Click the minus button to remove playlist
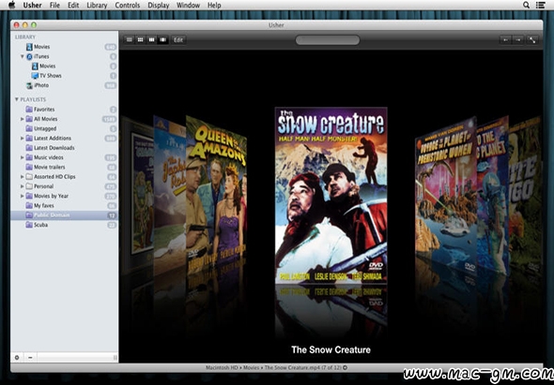Screen dimensions: 554x385 [x=30, y=358]
